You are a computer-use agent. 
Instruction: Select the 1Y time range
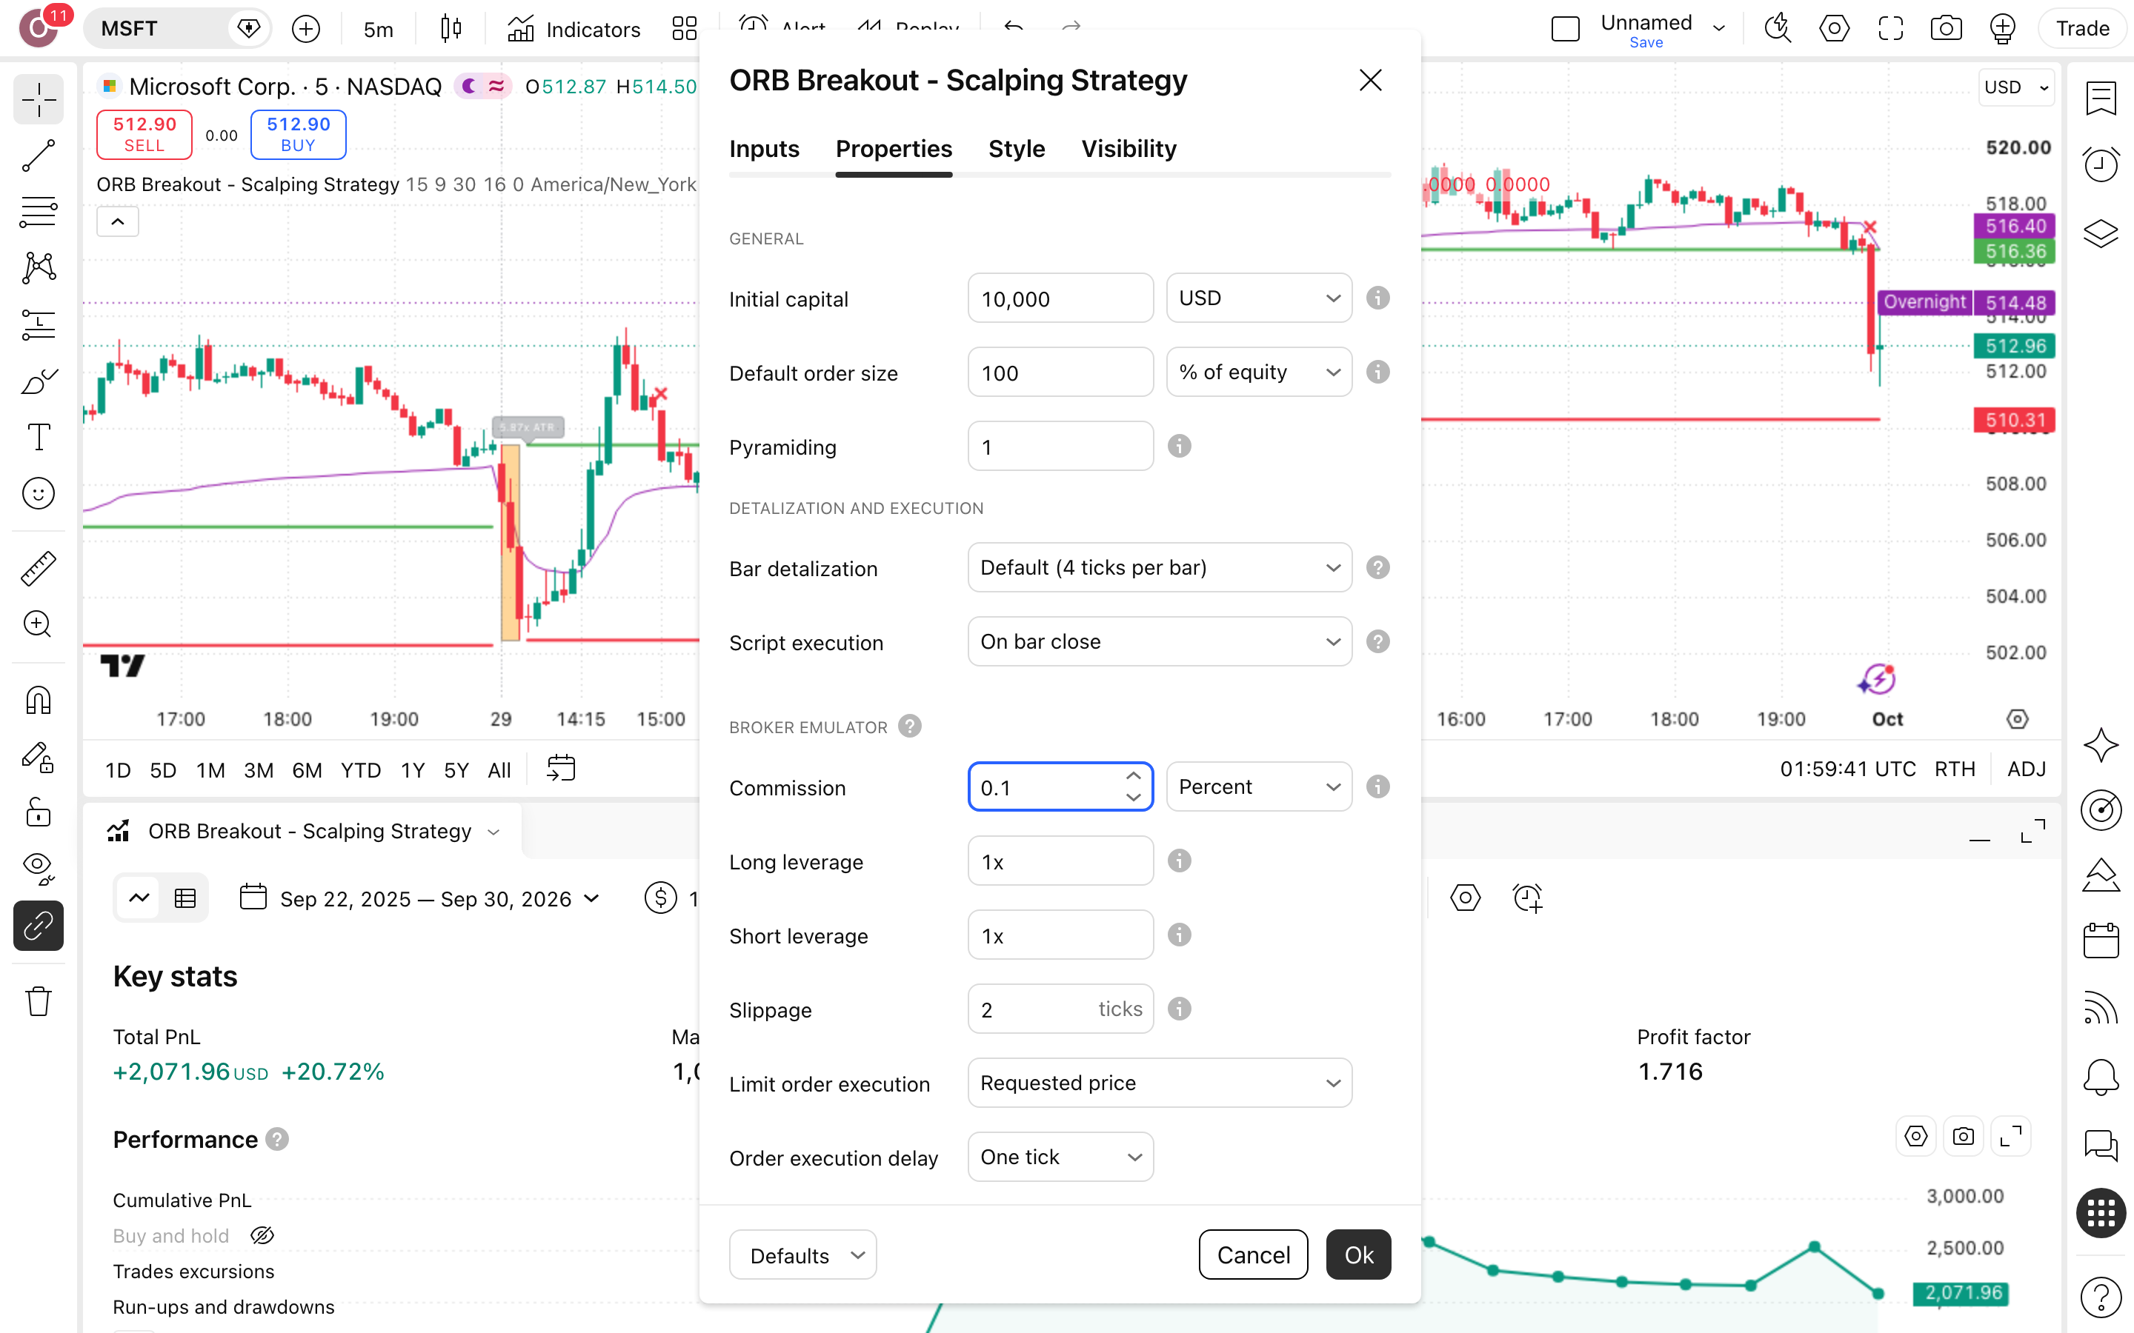pyautogui.click(x=413, y=769)
